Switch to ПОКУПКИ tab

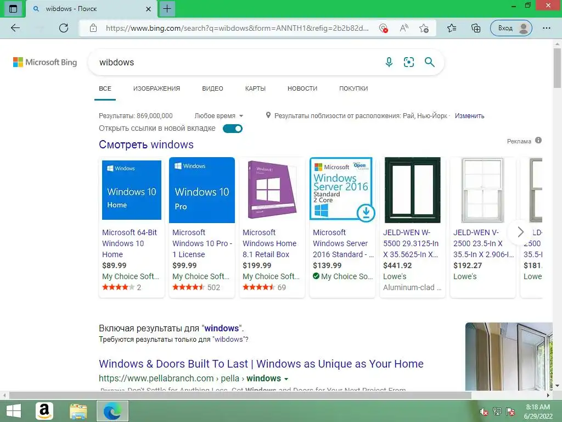(x=353, y=88)
